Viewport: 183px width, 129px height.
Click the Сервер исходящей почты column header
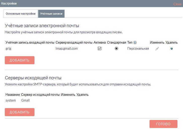click(41, 95)
